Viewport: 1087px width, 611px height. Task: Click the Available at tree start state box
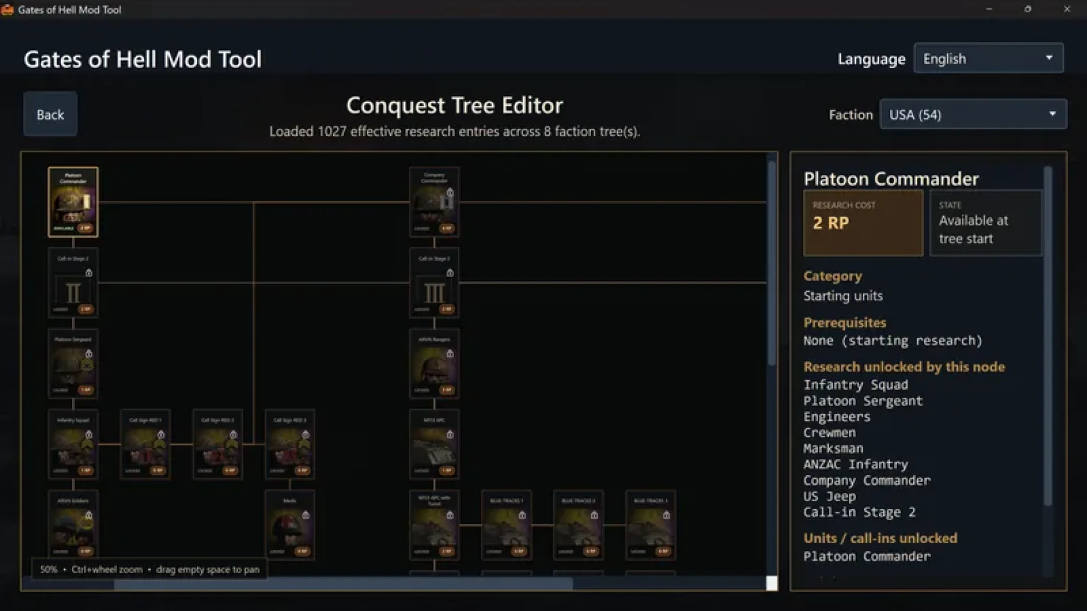[x=985, y=223]
